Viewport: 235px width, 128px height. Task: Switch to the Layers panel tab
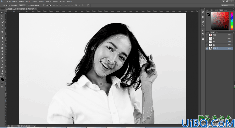(208, 32)
